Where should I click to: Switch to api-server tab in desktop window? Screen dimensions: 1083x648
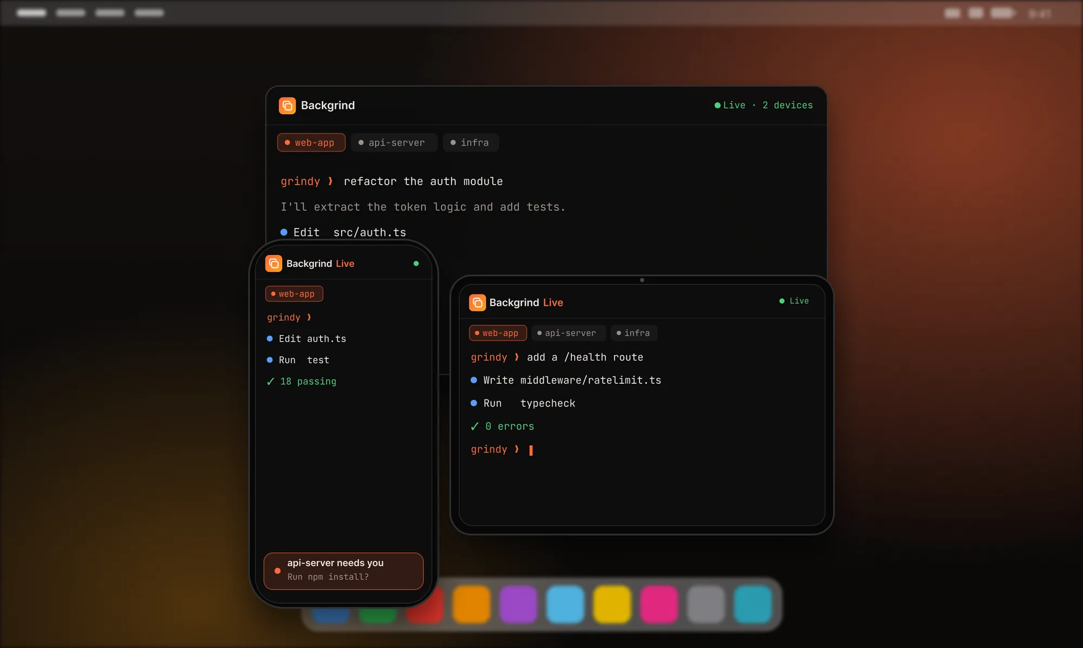tap(394, 142)
